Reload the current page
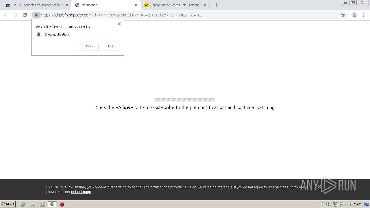The image size is (370, 208). pos(25,15)
